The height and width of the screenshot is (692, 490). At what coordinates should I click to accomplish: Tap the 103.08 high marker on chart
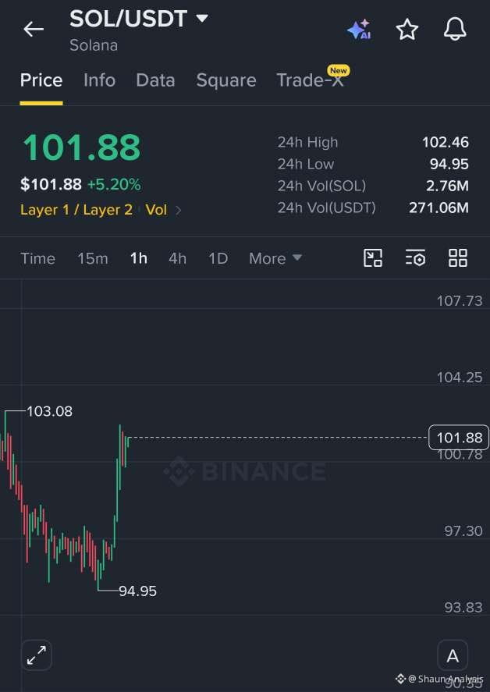pos(49,411)
